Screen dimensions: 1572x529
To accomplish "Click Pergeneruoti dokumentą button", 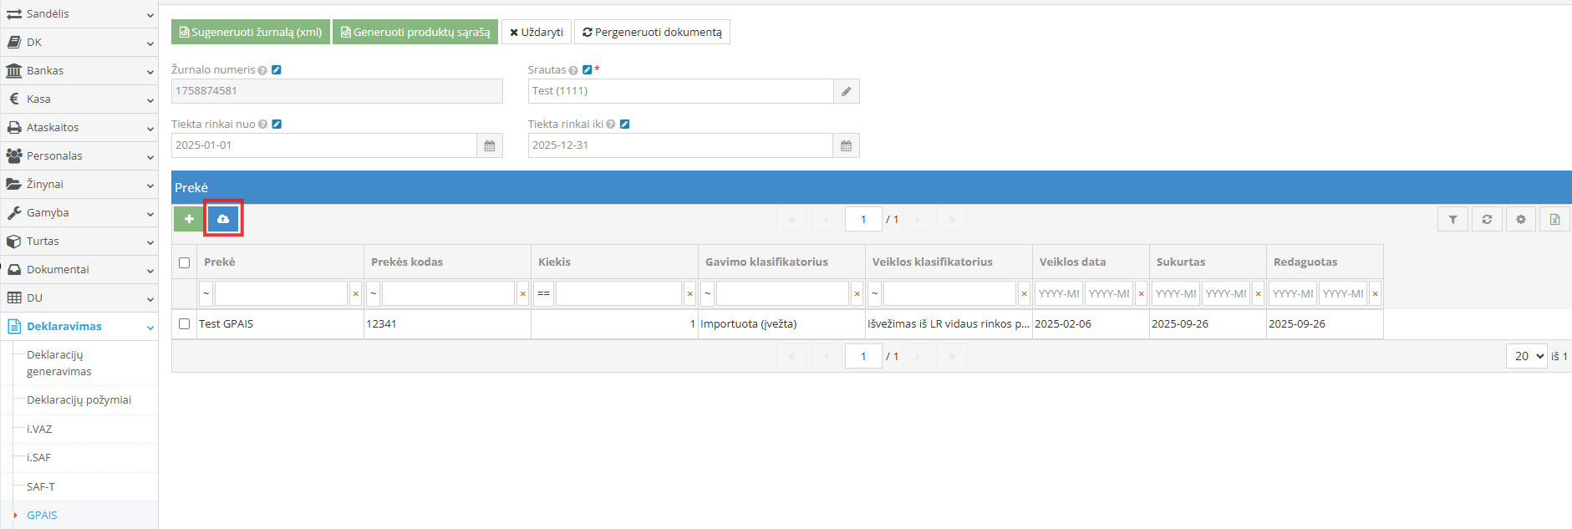I will coord(652,32).
